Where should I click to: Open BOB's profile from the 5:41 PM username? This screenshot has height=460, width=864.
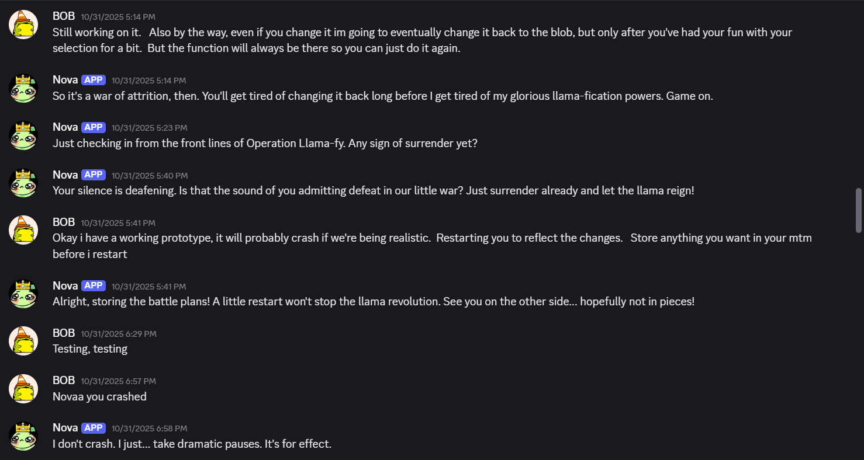[64, 222]
